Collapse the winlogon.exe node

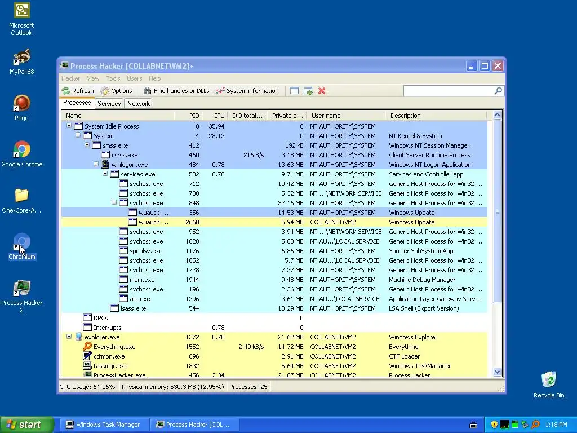[x=96, y=164]
